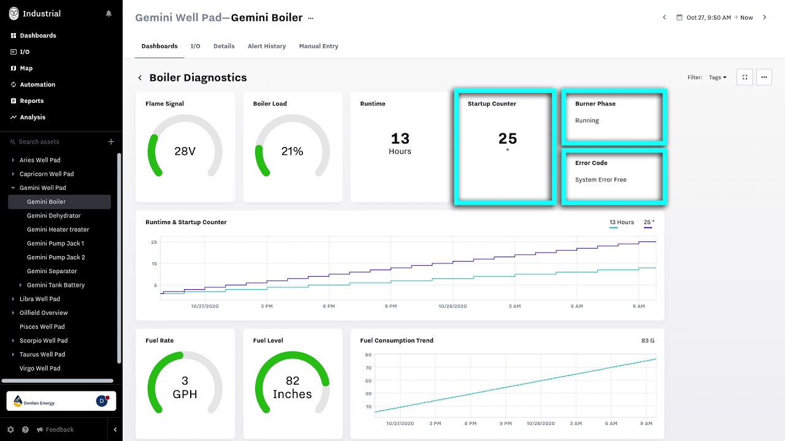This screenshot has width=785, height=441.
Task: Click the asset list horizontal scrollbar
Action: 58,380
